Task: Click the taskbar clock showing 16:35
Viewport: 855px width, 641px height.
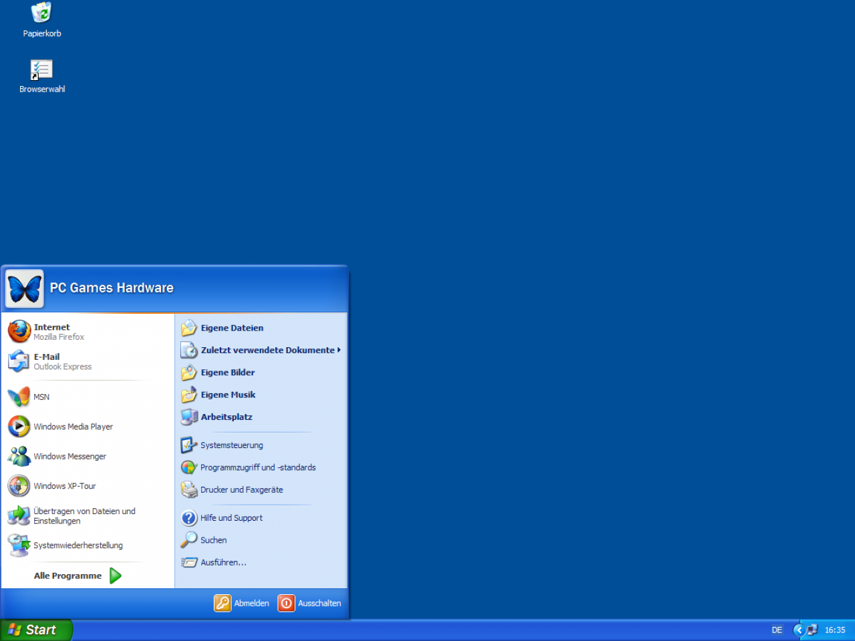Action: tap(835, 630)
